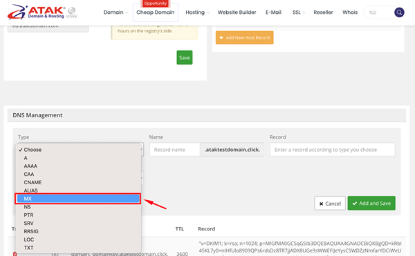Click the Record name input field
The image size is (415, 256).
tap(175, 150)
